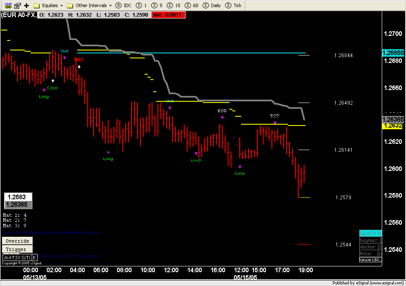The width and height of the screenshot is (406, 286).
Task: Click the Published by eSignal footer text
Action: tap(368, 283)
